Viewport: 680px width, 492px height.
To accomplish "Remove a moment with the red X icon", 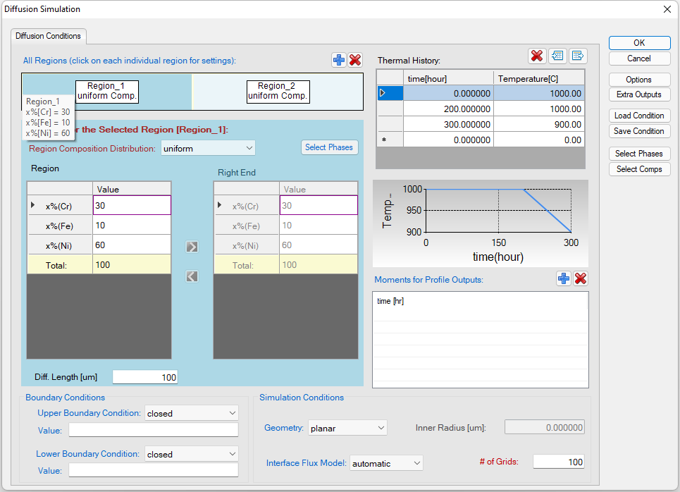I will point(581,279).
